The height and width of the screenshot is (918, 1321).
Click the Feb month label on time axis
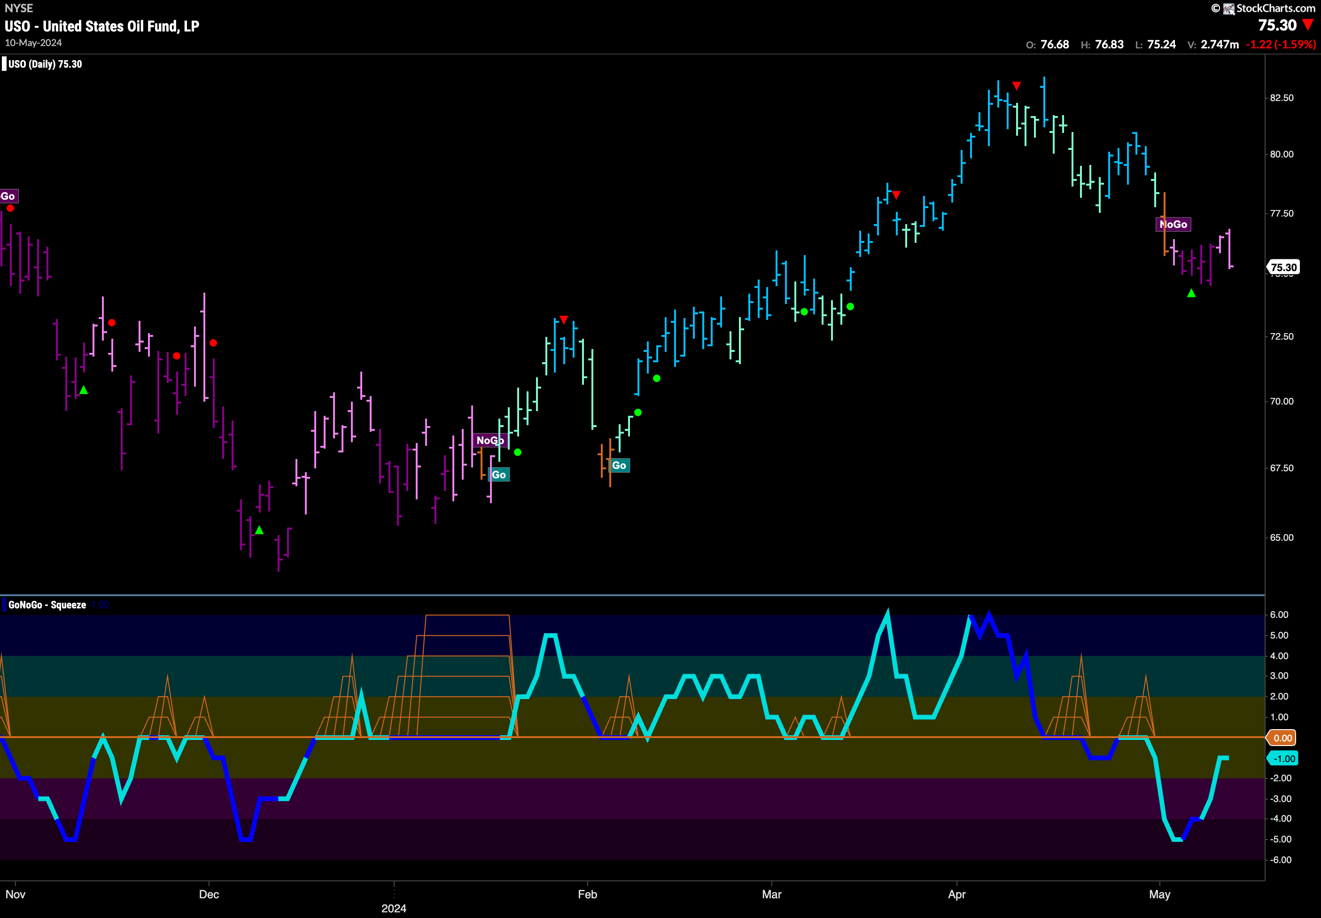pos(587,895)
